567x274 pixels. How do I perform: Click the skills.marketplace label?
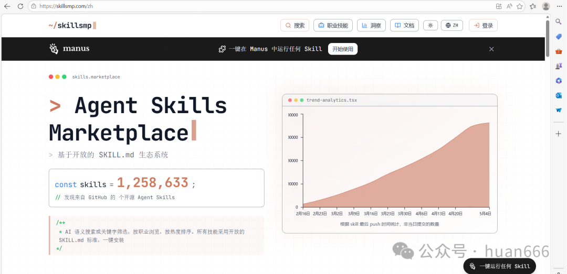[96, 77]
